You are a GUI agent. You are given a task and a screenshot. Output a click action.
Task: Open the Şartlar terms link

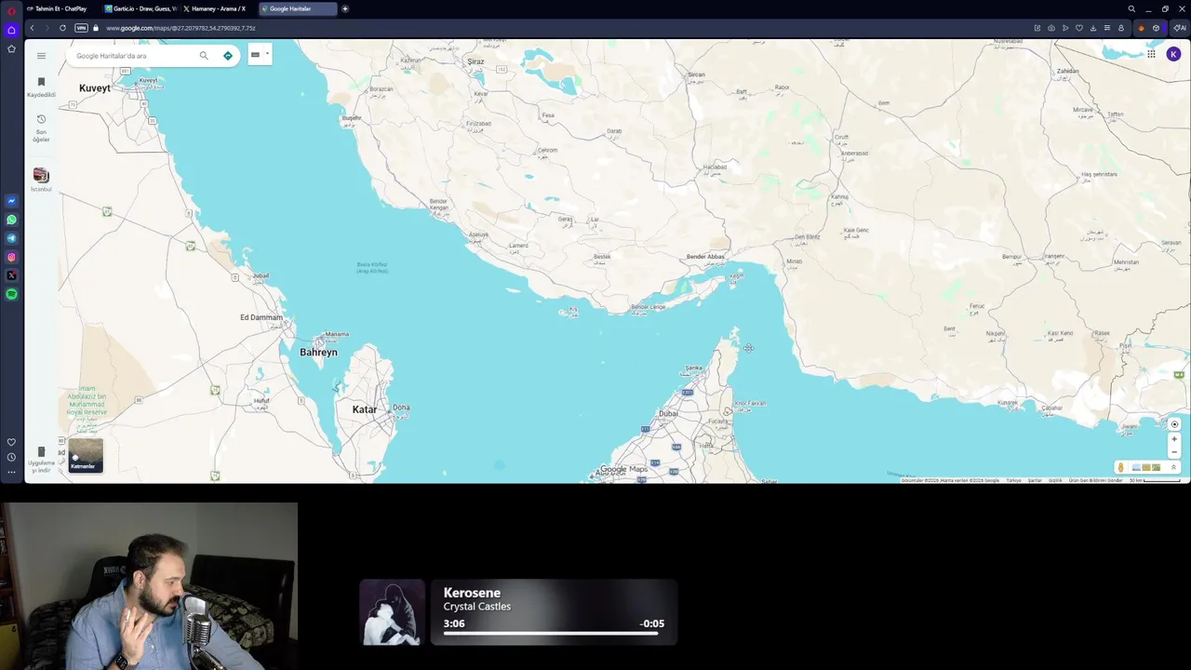pos(1035,480)
